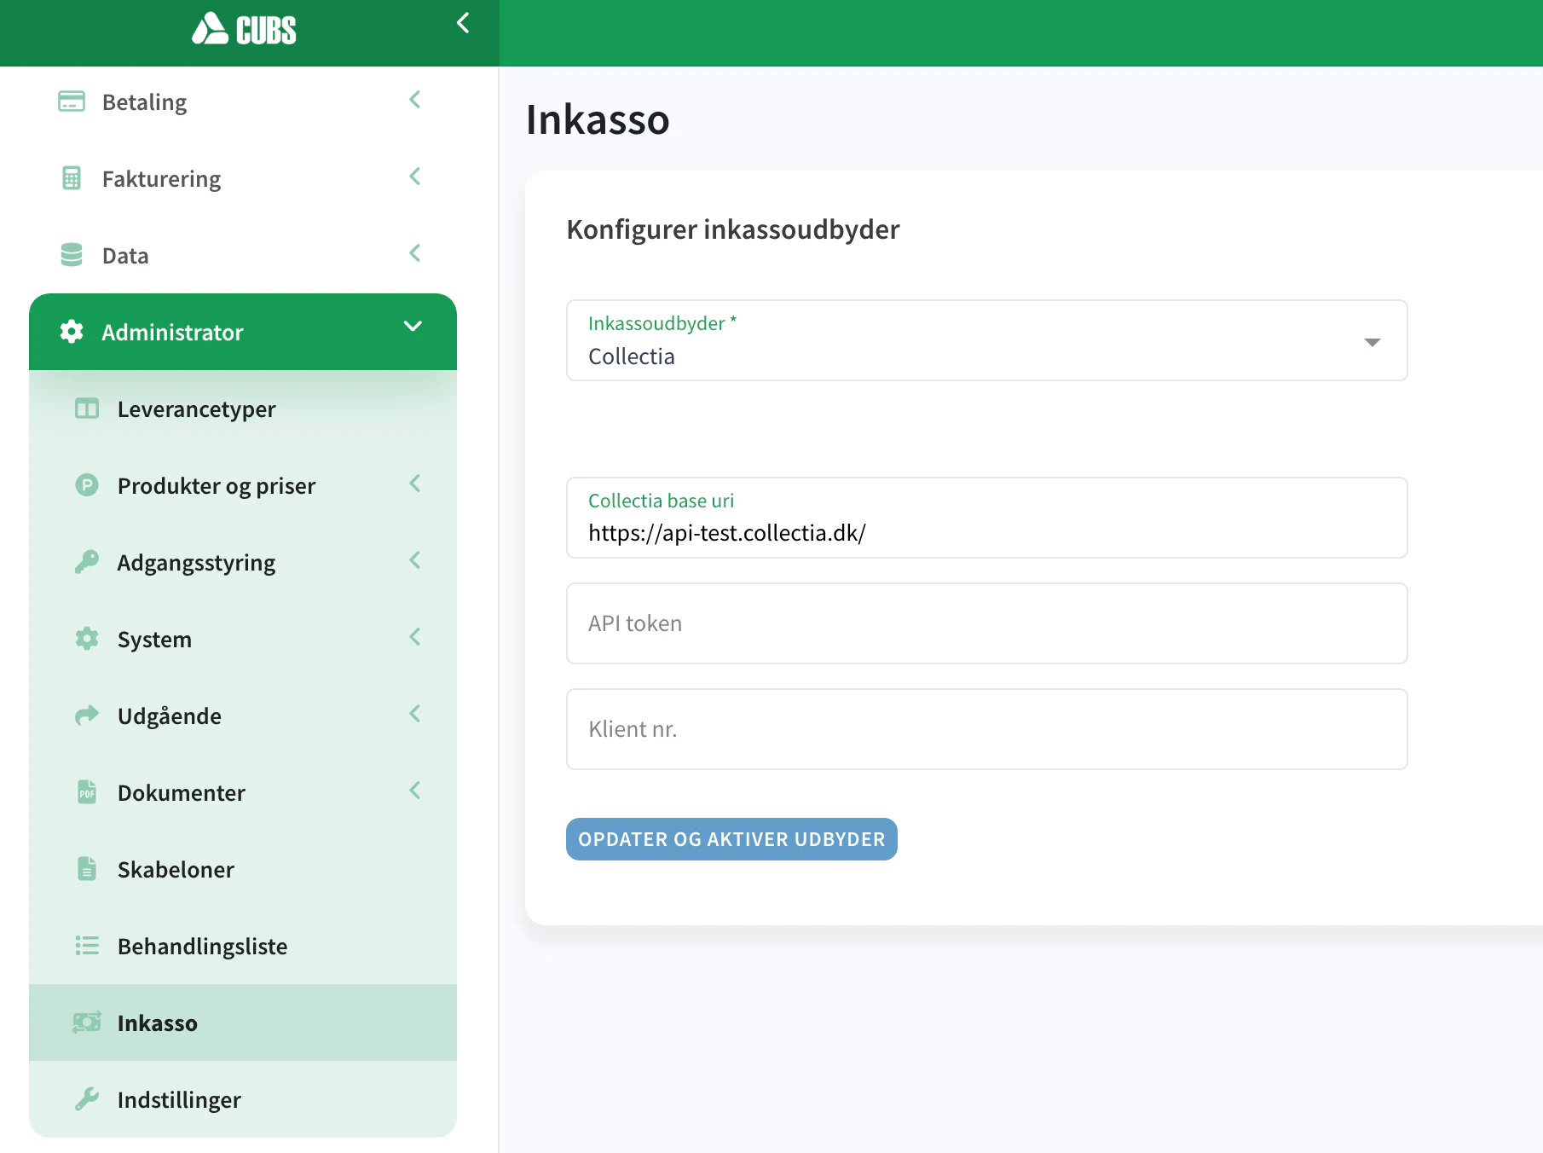The image size is (1543, 1153).
Task: Open the Behandlingsliste menu item
Action: (x=202, y=946)
